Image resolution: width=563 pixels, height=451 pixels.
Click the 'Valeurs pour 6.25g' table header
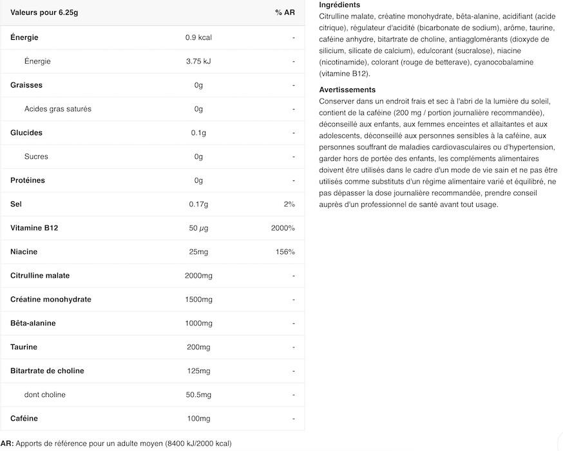[39, 13]
